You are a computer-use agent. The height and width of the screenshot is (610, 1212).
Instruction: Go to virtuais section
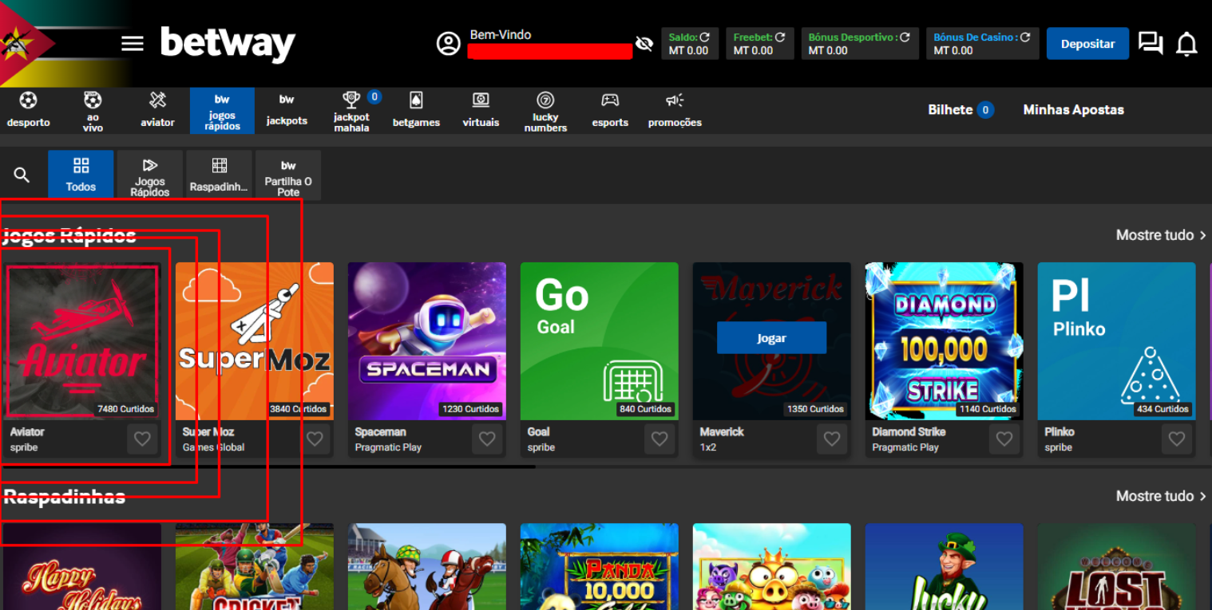pos(481,110)
